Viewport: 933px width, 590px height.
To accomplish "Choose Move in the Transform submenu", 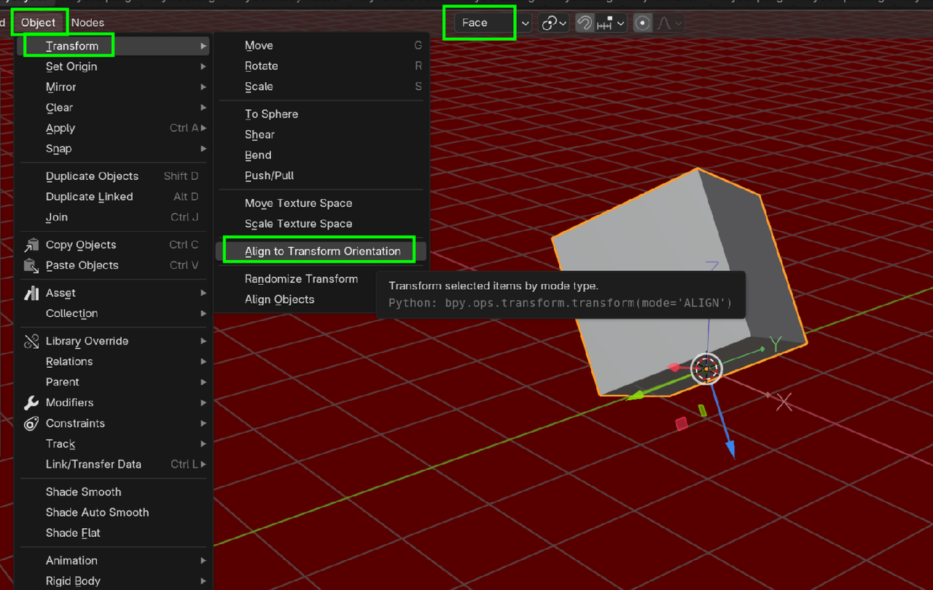I will coord(321,45).
